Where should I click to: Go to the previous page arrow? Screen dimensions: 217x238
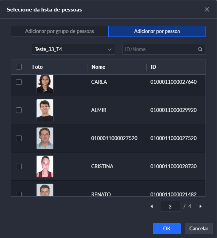tap(152, 206)
